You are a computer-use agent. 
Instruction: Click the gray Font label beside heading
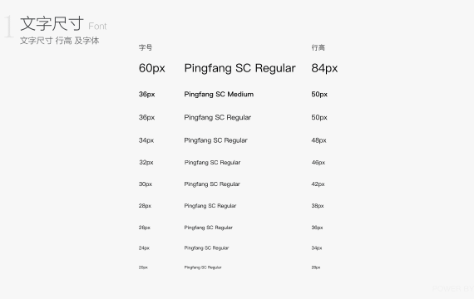click(x=97, y=27)
